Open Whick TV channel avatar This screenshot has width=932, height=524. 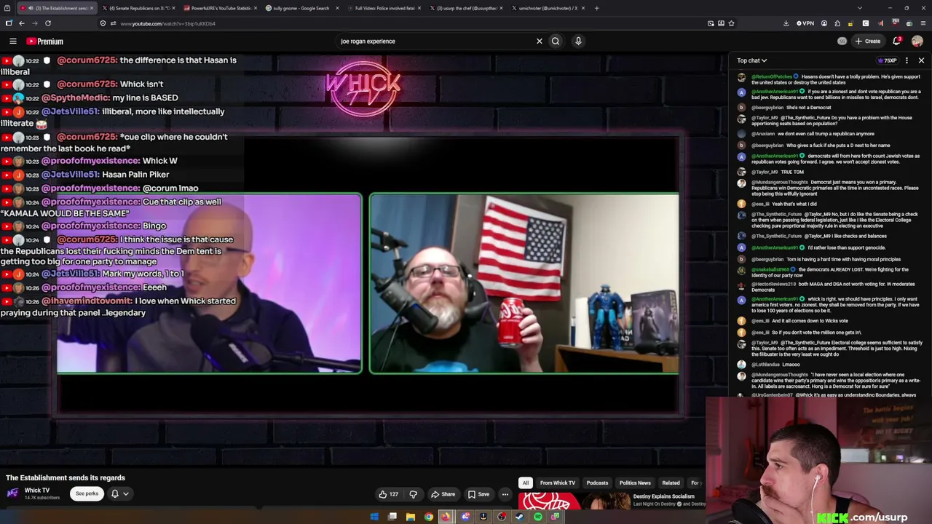tap(12, 493)
